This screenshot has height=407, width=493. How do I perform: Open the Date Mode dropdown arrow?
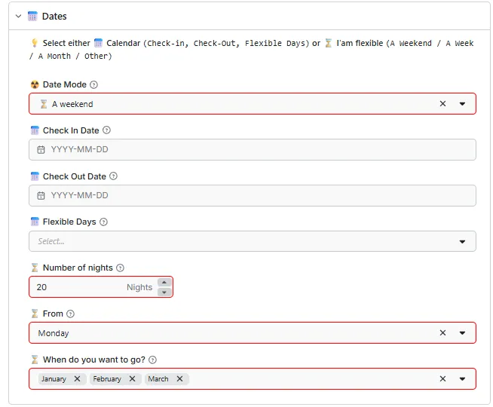pos(462,104)
